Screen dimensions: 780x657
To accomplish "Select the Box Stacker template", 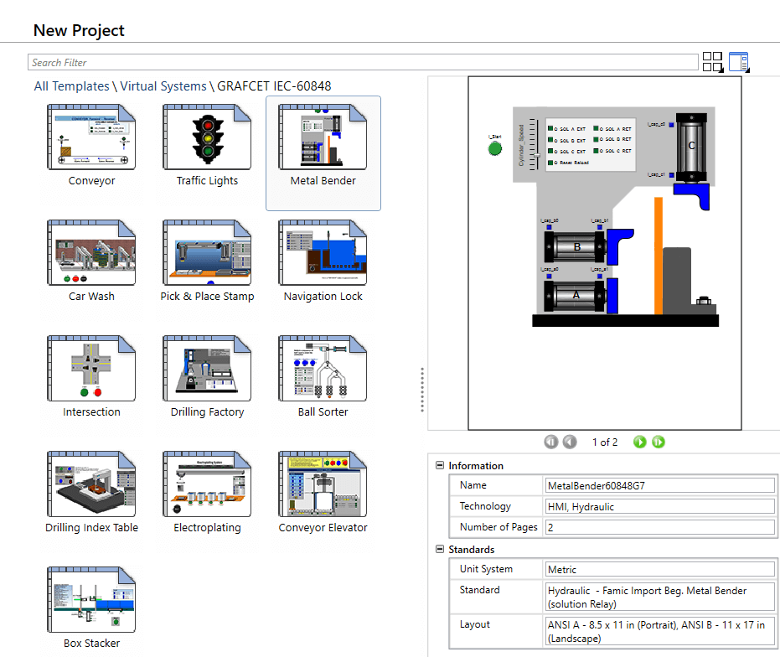I will point(92,608).
